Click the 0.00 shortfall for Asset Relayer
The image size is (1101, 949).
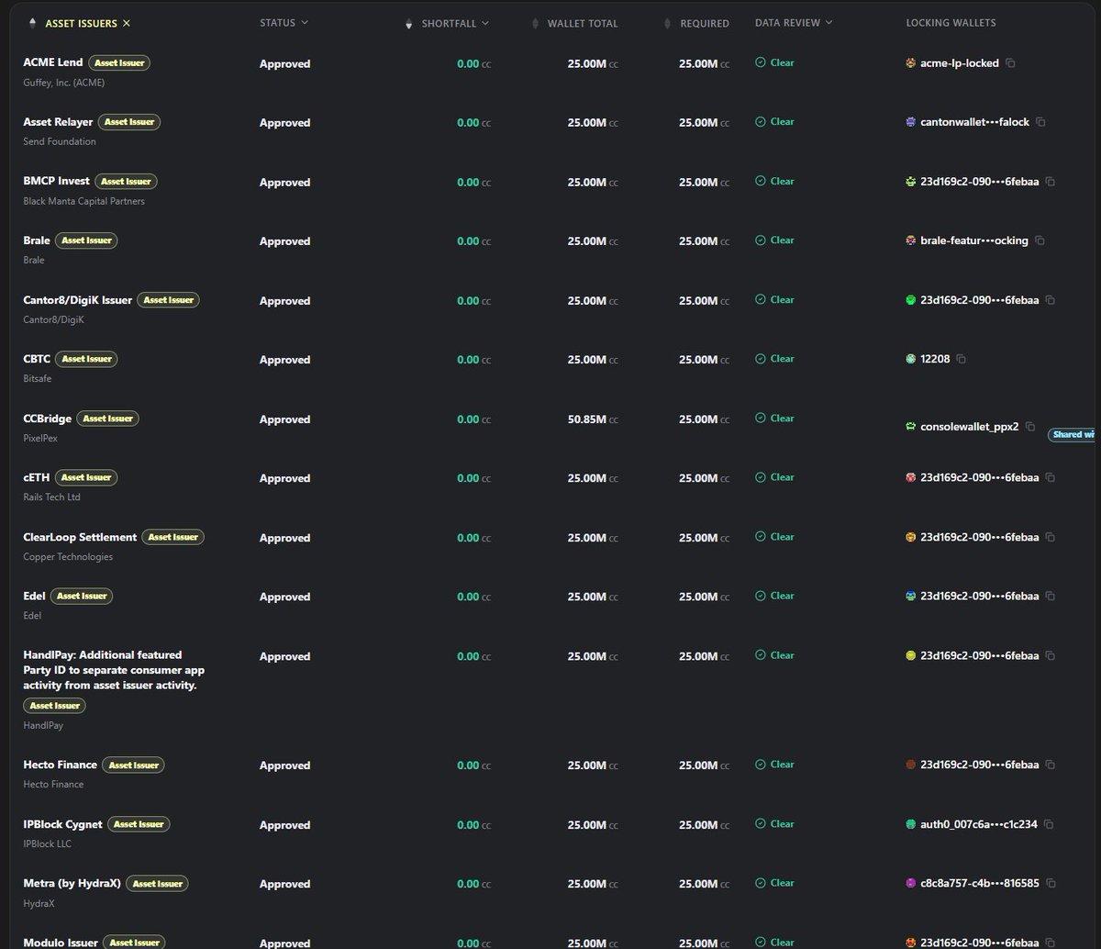(x=473, y=123)
